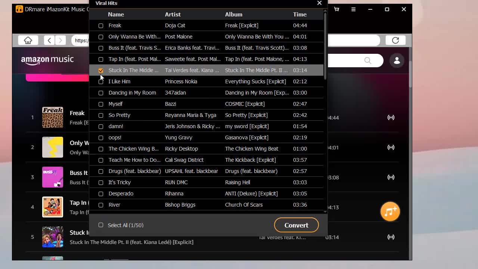Sort by the Artist column header

(x=173, y=14)
